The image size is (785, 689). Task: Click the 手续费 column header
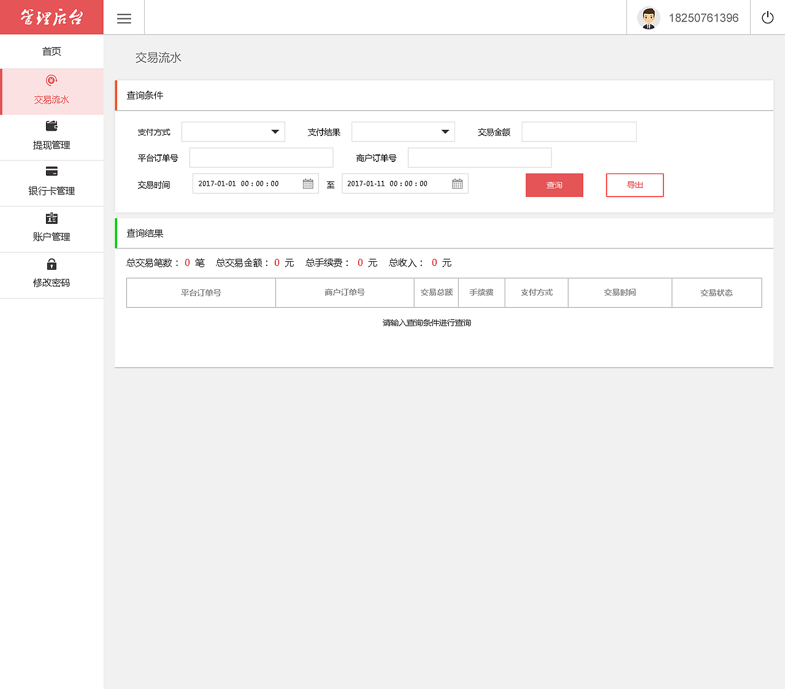481,293
